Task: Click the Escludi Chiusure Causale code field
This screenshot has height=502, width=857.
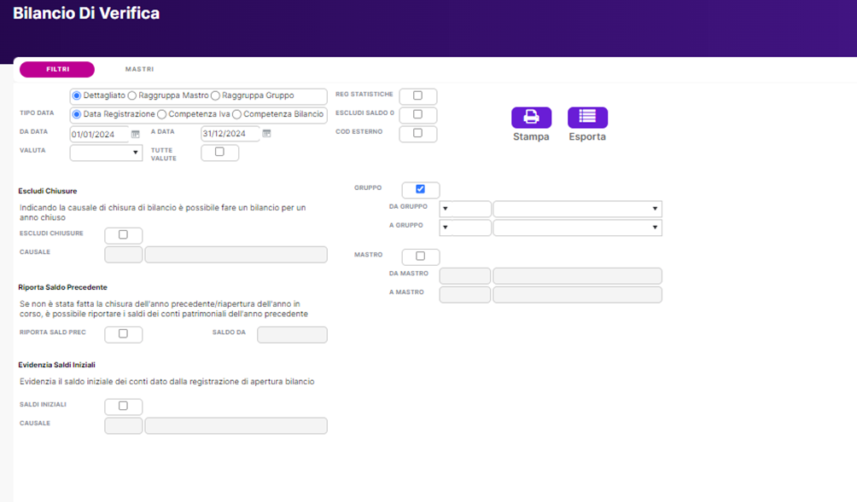Action: coord(124,255)
